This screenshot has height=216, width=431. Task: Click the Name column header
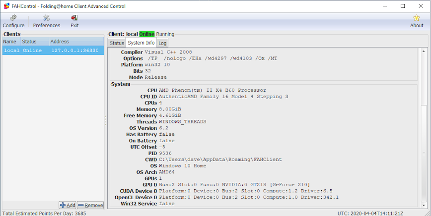11,42
